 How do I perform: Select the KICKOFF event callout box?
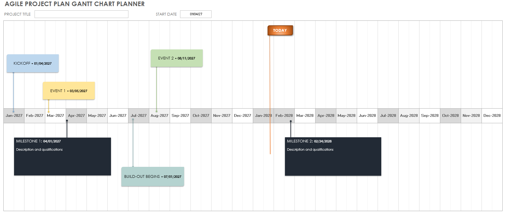pyautogui.click(x=33, y=63)
